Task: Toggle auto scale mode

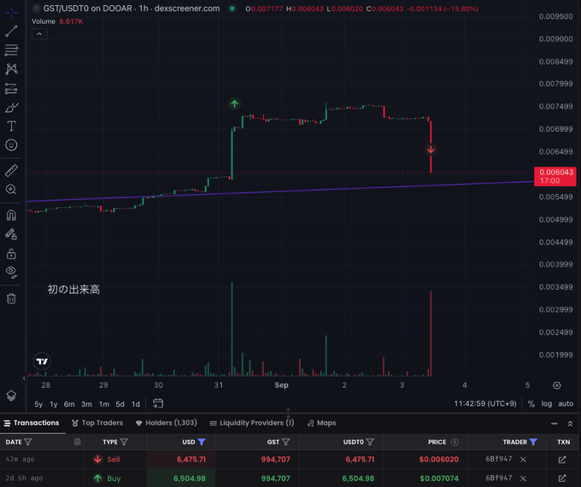Action: coord(566,403)
